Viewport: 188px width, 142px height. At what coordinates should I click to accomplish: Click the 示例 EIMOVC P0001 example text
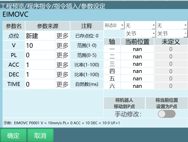pos(62,123)
